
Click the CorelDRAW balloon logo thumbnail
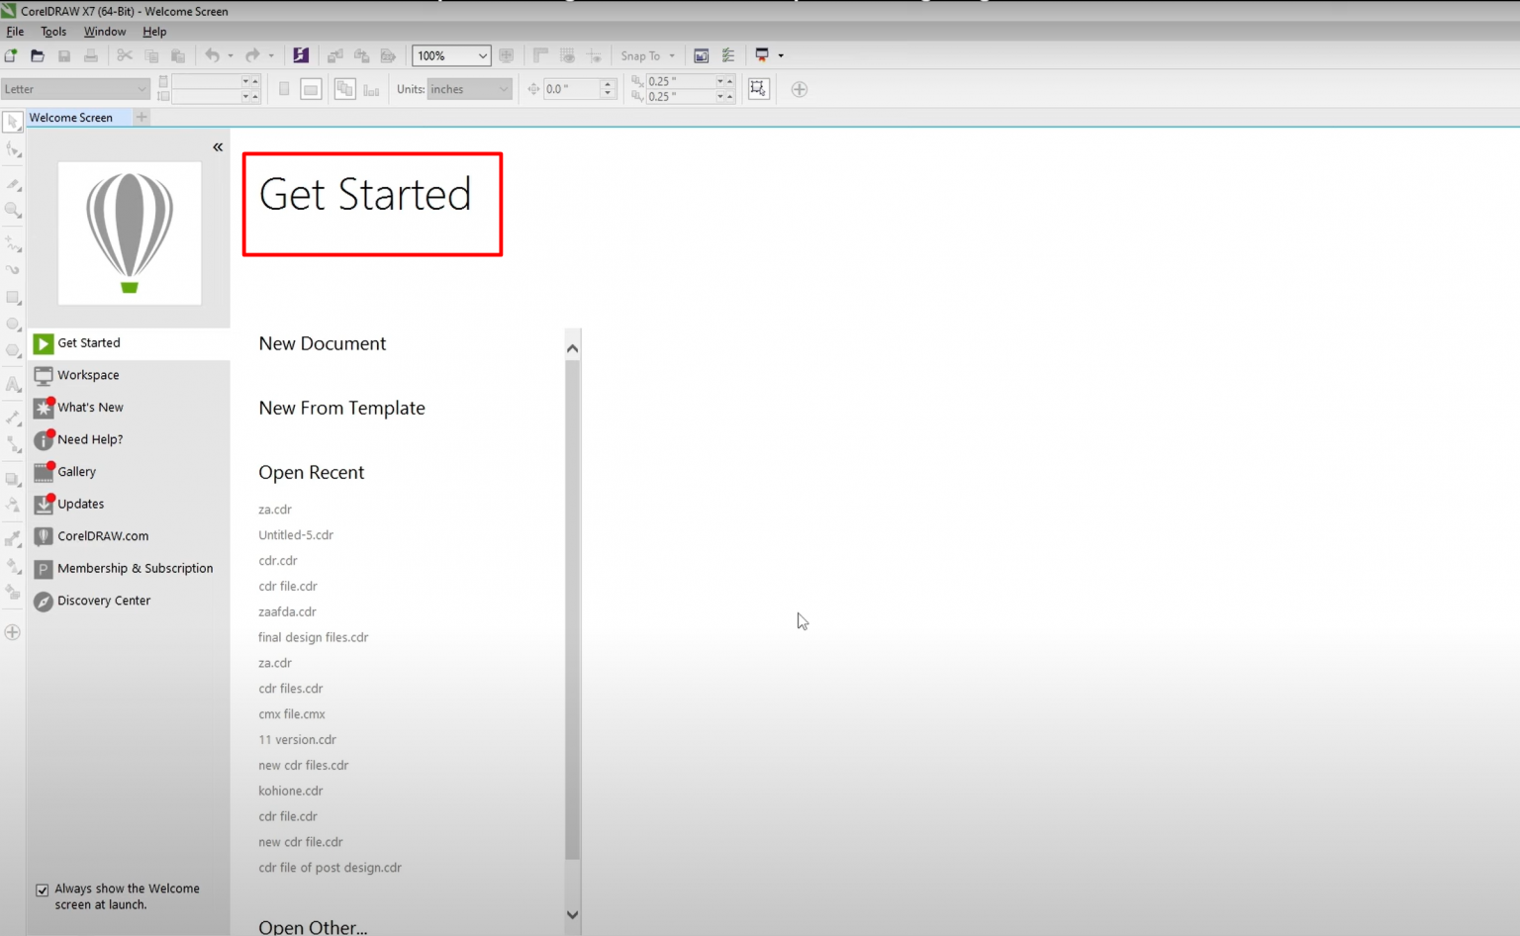tap(130, 234)
